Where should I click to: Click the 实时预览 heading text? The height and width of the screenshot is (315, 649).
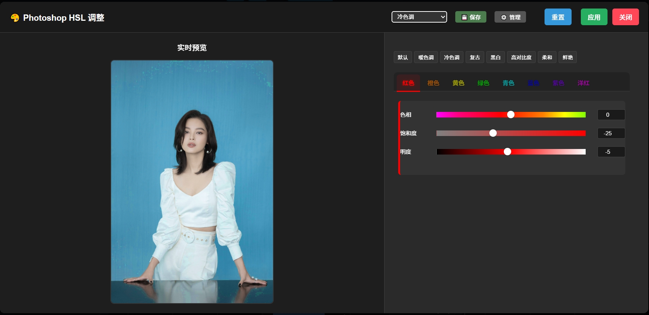tap(192, 48)
